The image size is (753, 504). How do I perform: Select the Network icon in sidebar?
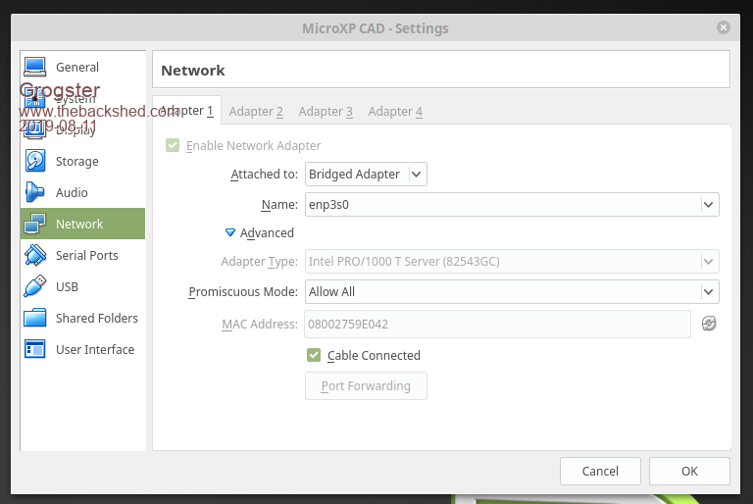(35, 224)
